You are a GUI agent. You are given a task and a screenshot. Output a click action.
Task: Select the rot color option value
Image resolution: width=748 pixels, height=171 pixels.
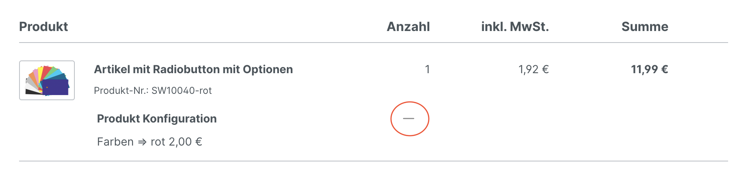pos(158,142)
